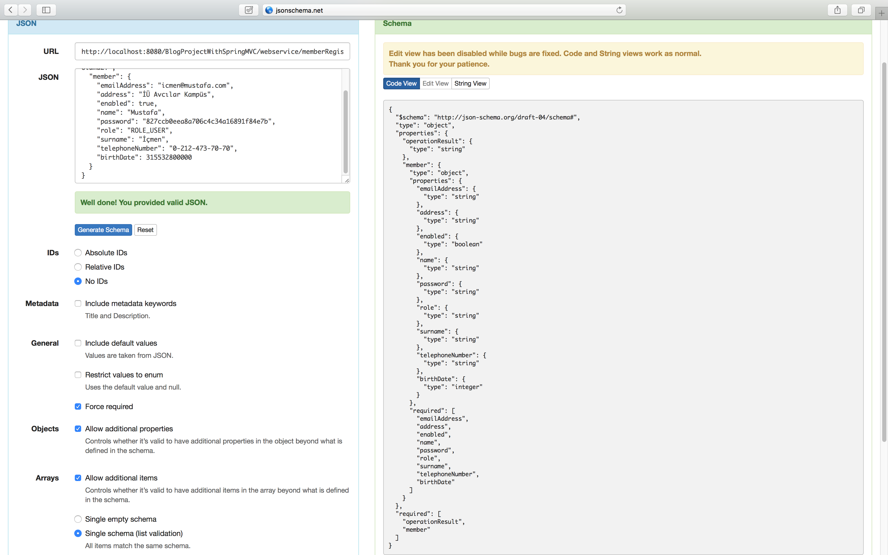Click the Reset button
The height and width of the screenshot is (555, 888).
(145, 230)
